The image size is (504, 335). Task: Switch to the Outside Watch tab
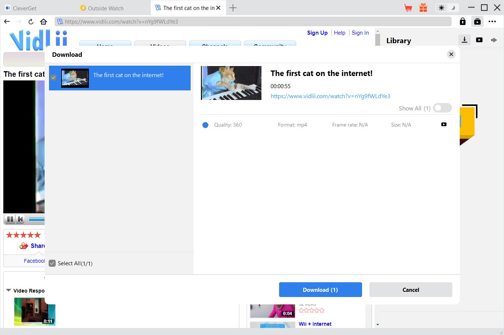105,8
